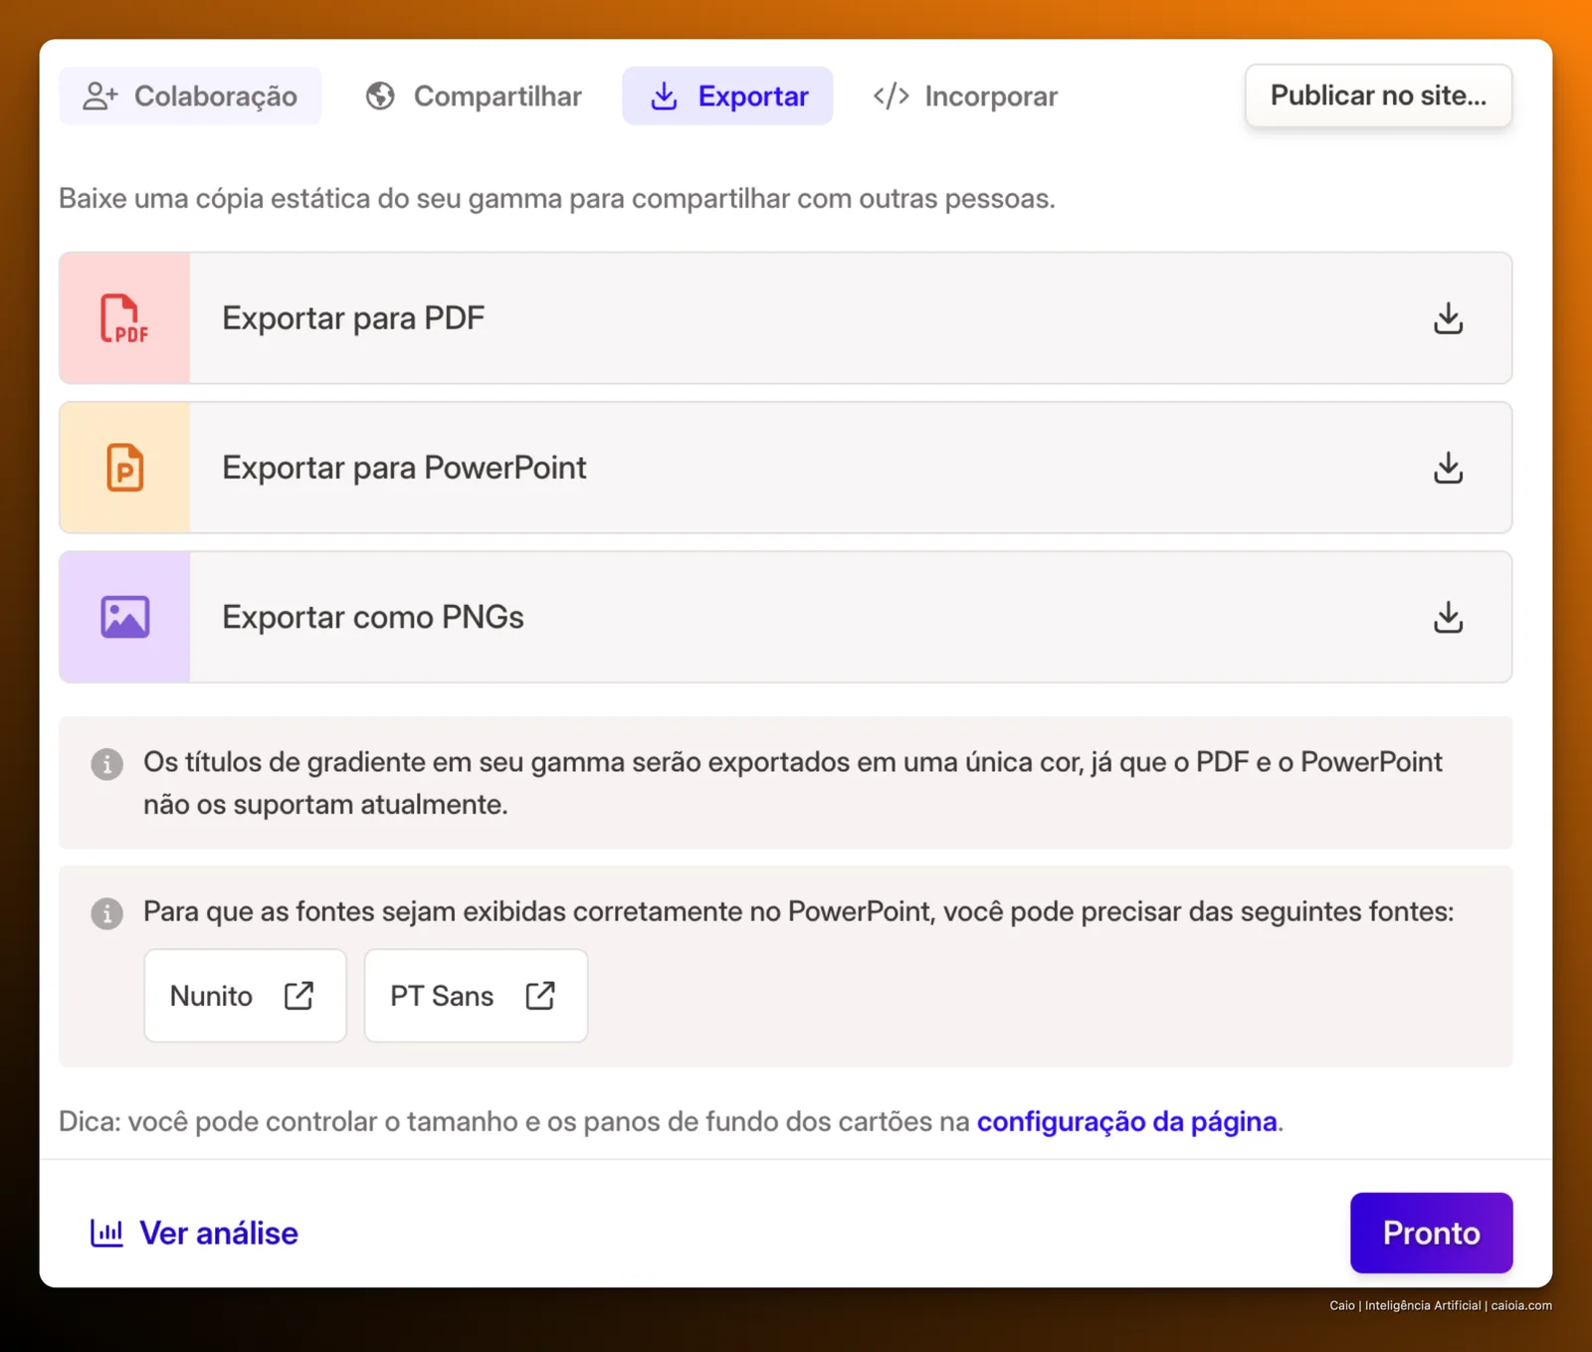The width and height of the screenshot is (1592, 1352).
Task: Click the Ver análise link
Action: [194, 1233]
